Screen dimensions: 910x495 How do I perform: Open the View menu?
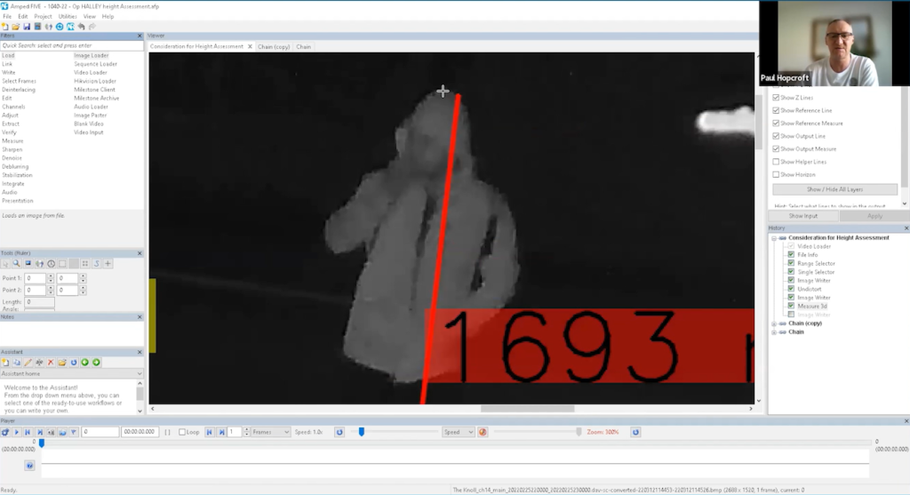(89, 16)
